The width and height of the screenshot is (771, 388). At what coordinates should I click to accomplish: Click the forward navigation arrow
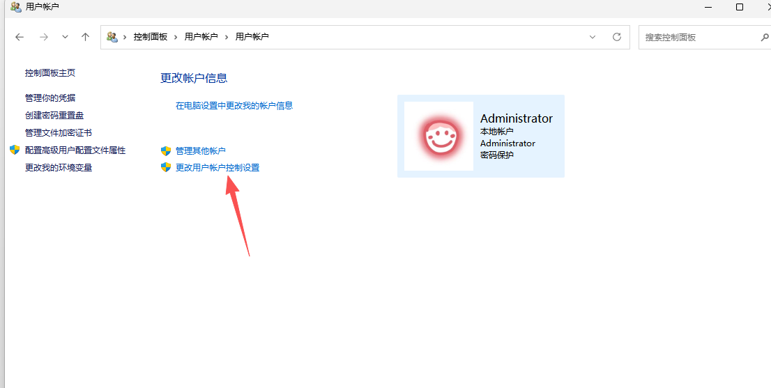[43, 37]
